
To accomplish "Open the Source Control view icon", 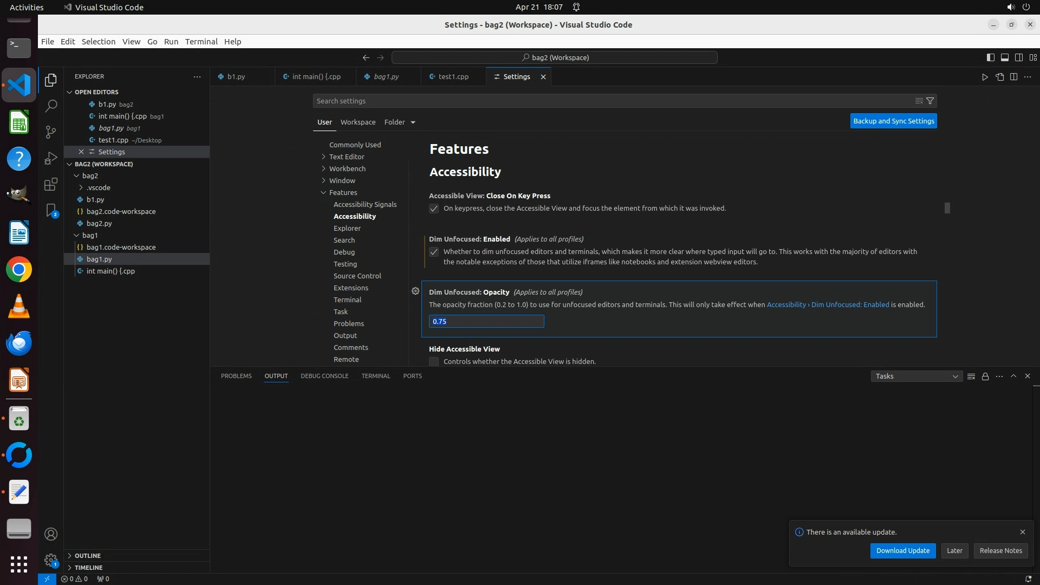I will coord(51,132).
